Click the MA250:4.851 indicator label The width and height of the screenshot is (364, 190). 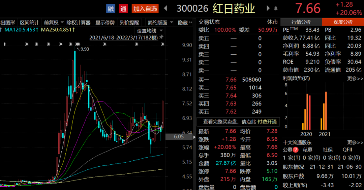click(x=58, y=30)
